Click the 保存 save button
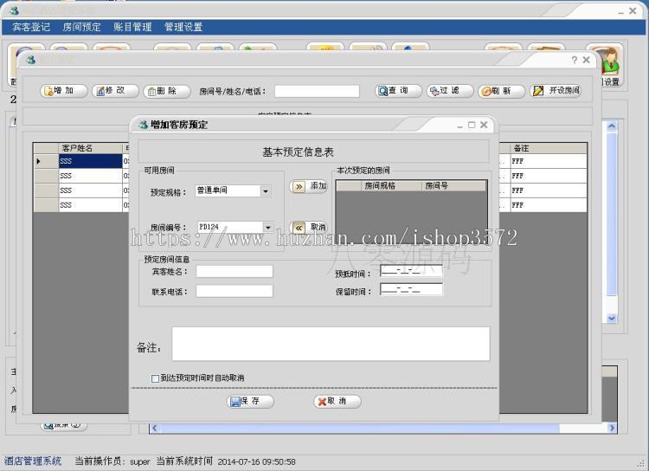Screen dimensions: 649x471 pos(250,402)
